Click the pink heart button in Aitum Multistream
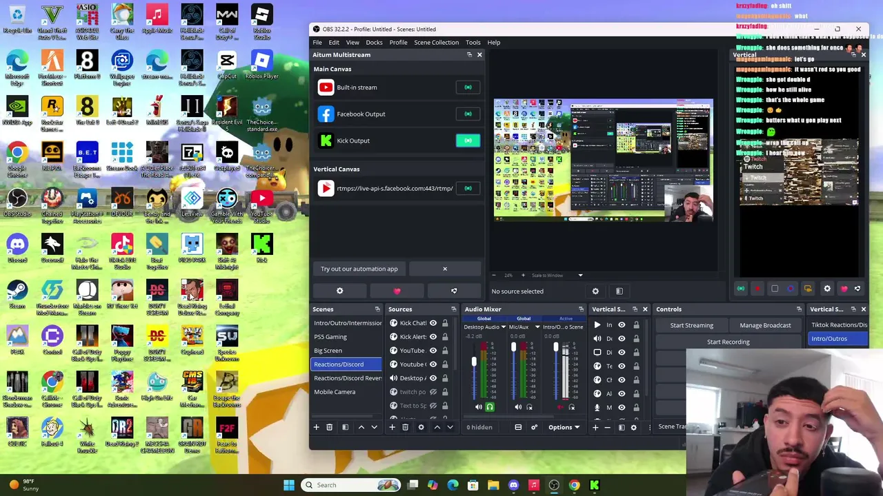Screen dimensions: 883x496 coord(397,291)
